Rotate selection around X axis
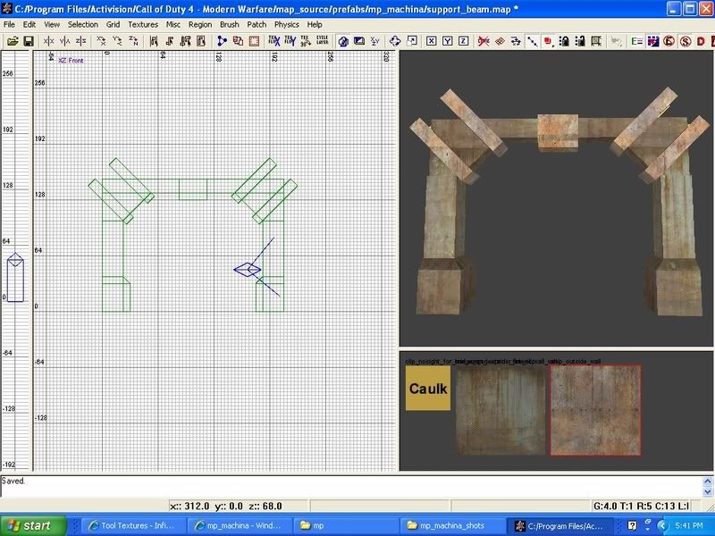This screenshot has height=536, width=715. 101,41
